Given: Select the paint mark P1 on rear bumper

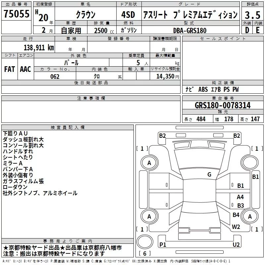Looking at the screenshot, I should (163, 244).
